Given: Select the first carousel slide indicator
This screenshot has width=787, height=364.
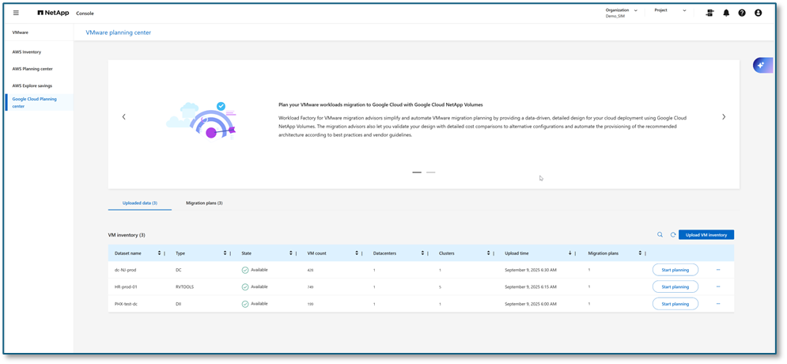Looking at the screenshot, I should tap(417, 173).
